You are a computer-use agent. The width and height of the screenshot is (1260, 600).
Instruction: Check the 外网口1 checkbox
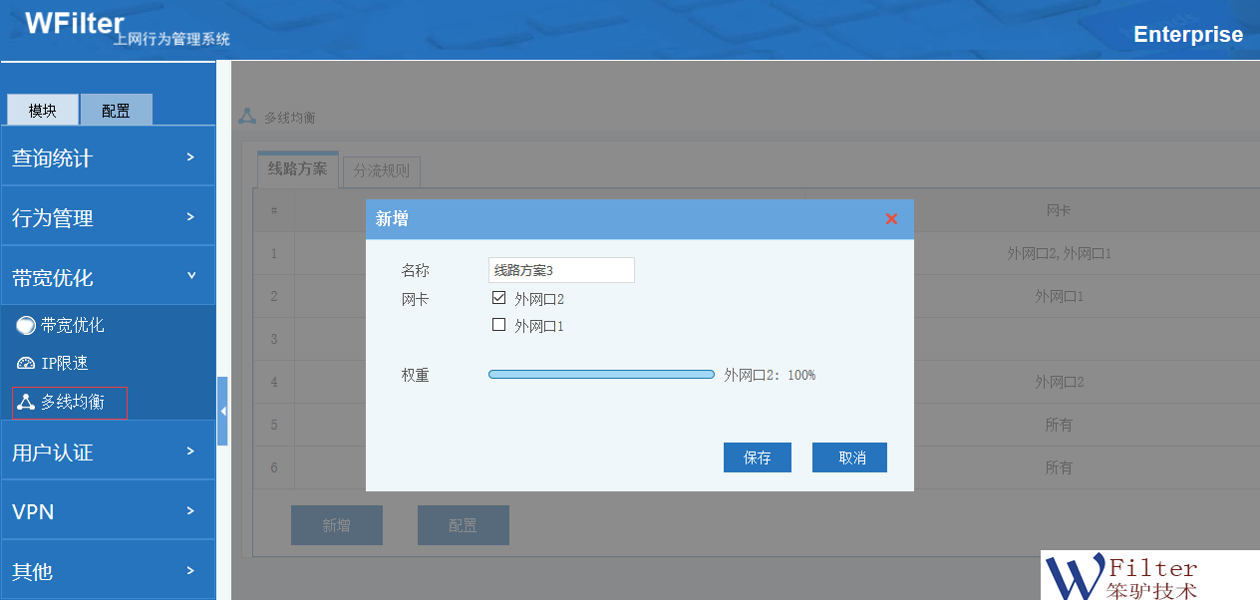499,325
